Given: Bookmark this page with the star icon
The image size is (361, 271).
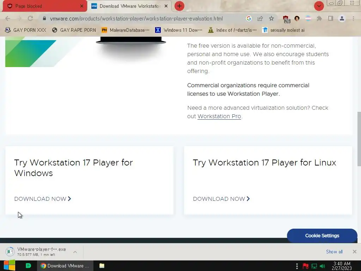Looking at the screenshot, I should [271, 18].
